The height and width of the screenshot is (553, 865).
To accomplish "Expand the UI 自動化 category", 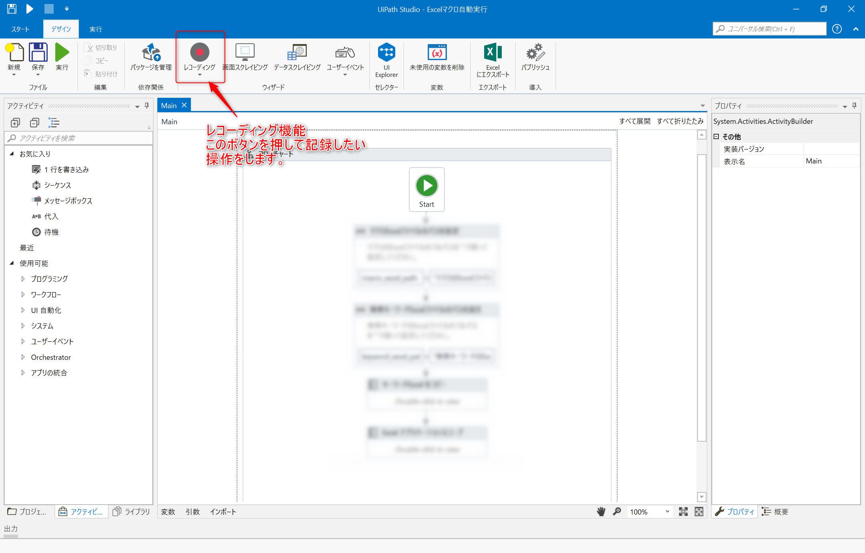I will [23, 310].
